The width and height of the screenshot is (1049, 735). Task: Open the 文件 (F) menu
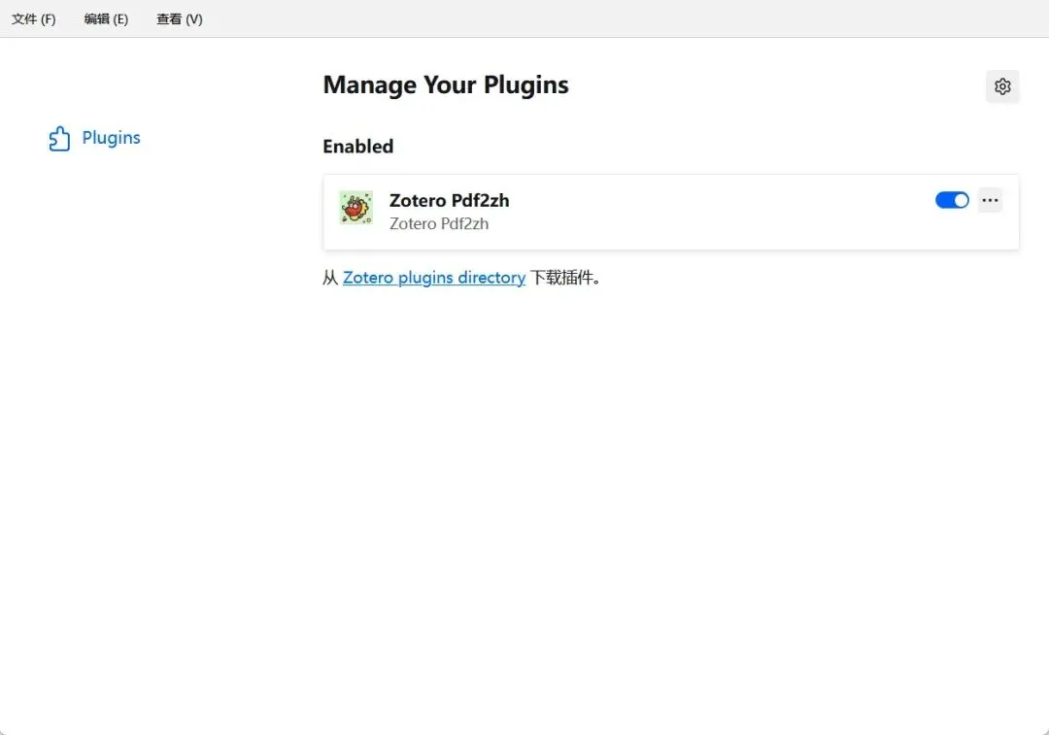pos(33,19)
